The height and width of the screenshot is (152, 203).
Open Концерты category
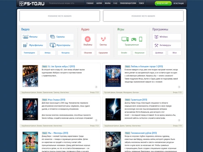point(66,53)
